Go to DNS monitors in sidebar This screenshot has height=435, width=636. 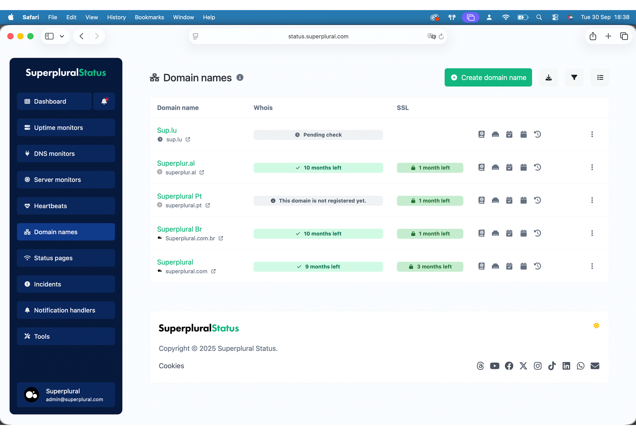point(66,153)
